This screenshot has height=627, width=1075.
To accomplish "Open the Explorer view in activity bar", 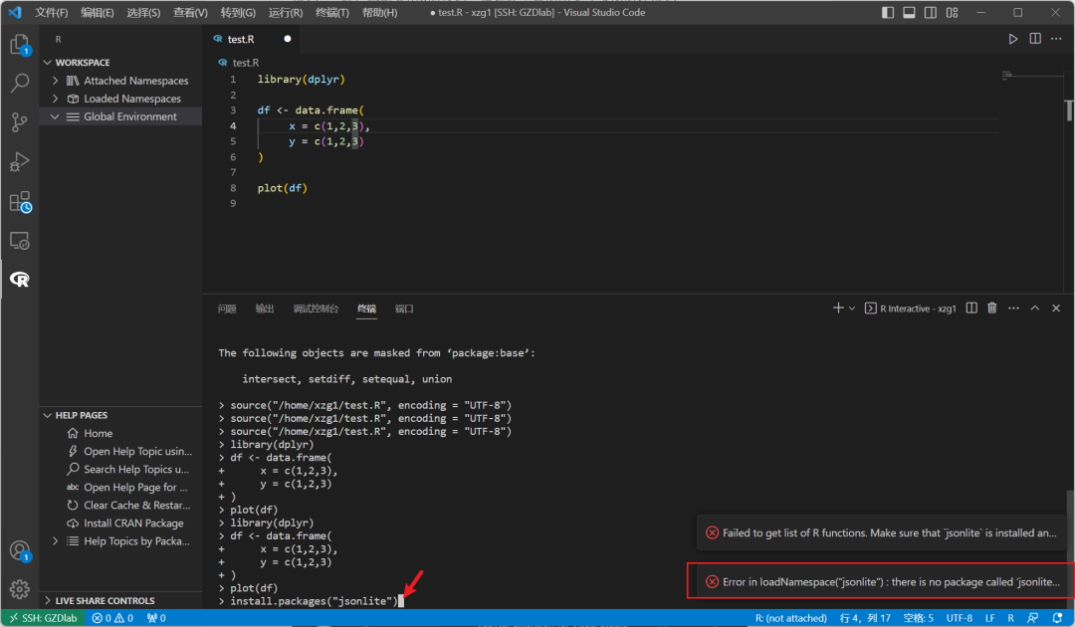I will 19,45.
